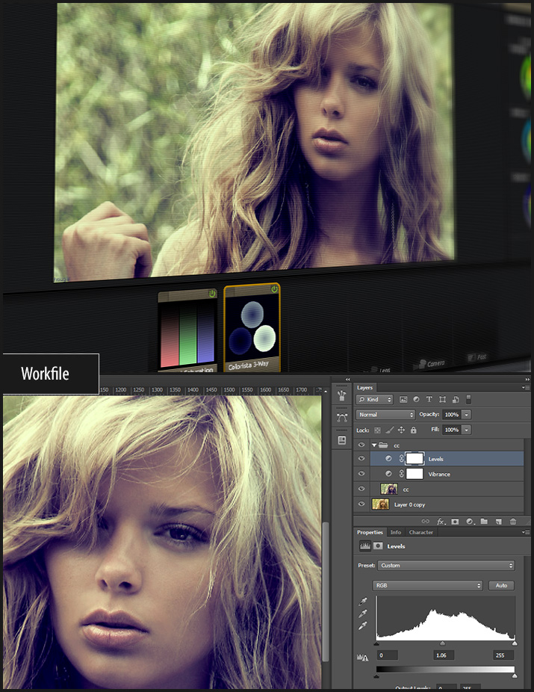Hide the Levels adjustment layer
The width and height of the screenshot is (534, 692).
(362, 459)
